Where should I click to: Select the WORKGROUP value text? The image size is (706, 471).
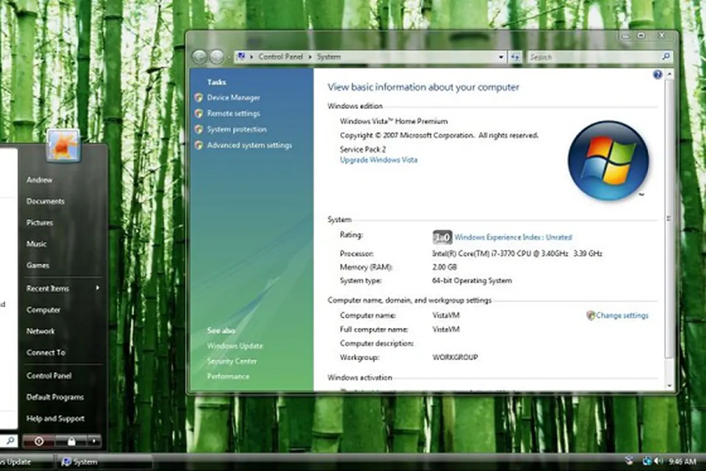tap(455, 357)
